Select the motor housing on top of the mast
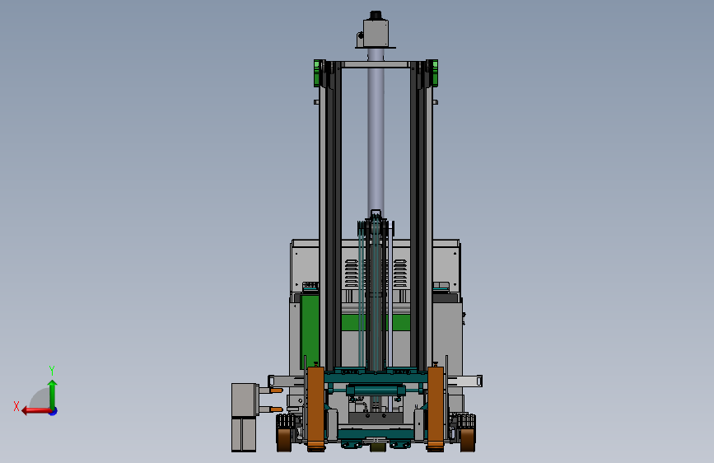714x463 pixels. (376, 32)
